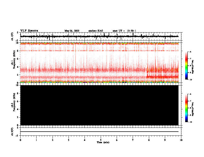Click the ch.2 frequency axis tick label "4"

click(x=18, y=109)
